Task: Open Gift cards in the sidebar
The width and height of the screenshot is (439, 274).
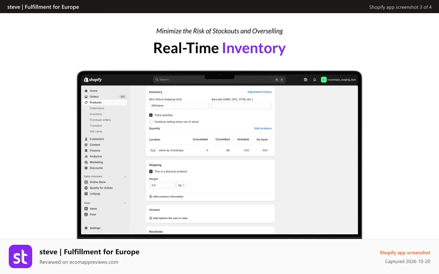Action: coord(96,132)
